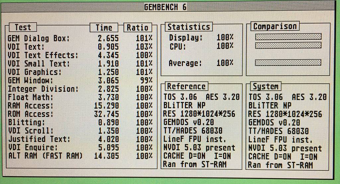
Task: Click TOS 3.06 in the Reference panel
Action: [x=180, y=97]
